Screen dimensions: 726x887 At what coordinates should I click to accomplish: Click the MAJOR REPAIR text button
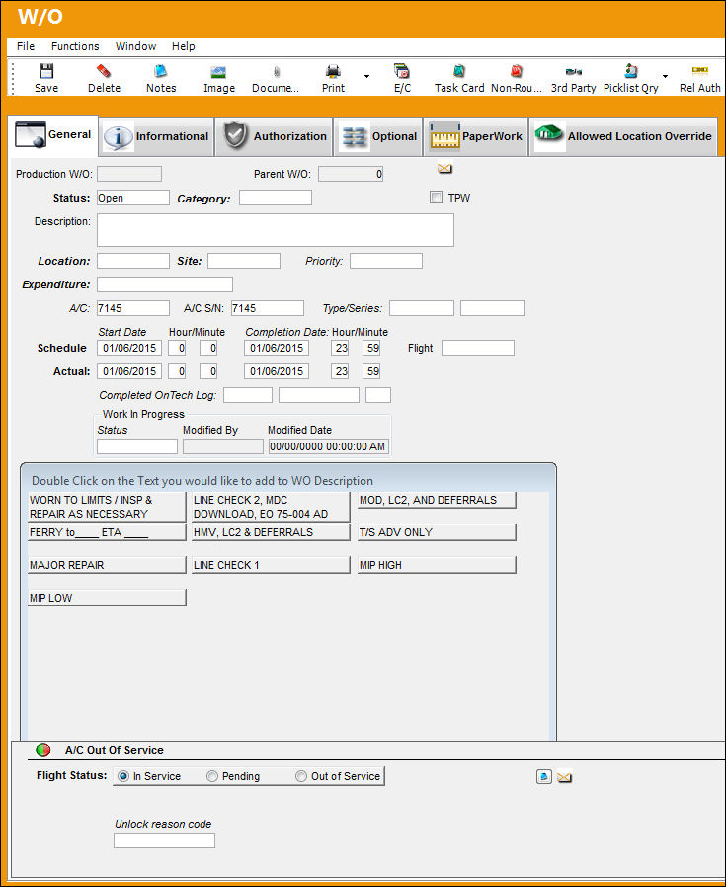[107, 565]
